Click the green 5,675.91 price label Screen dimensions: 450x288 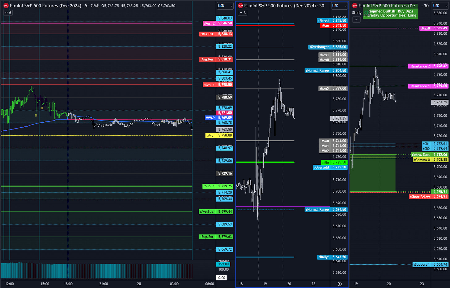440,192
